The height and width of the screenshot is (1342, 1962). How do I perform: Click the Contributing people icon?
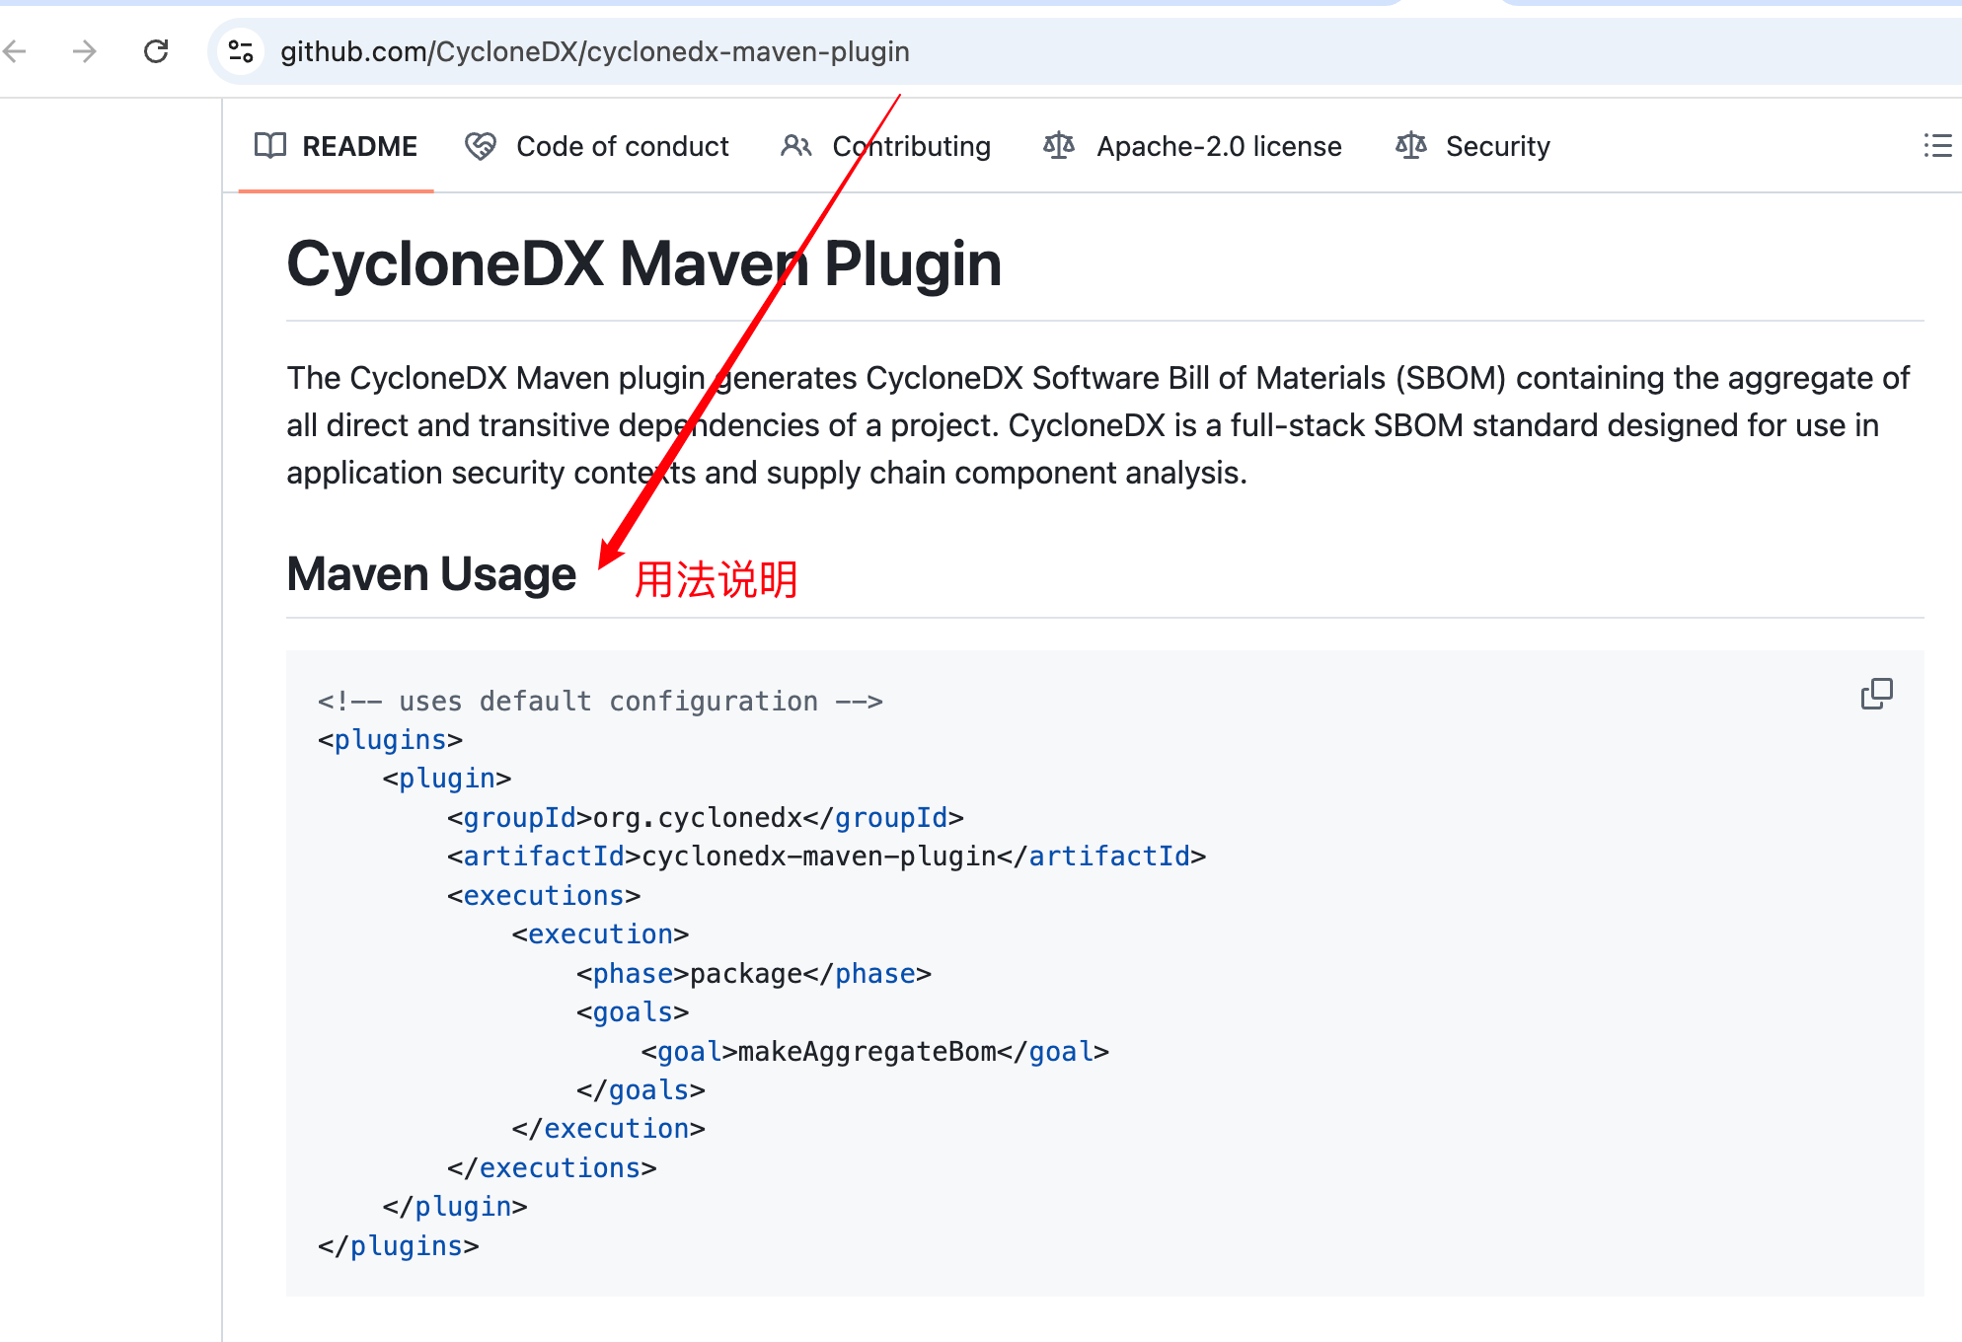tap(795, 146)
